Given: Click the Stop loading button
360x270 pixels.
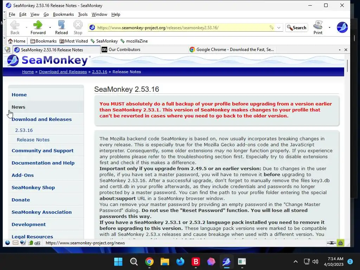Looking at the screenshot, I should [x=78, y=27].
